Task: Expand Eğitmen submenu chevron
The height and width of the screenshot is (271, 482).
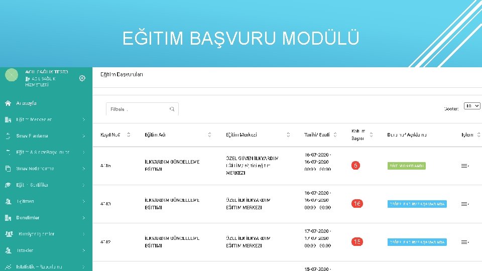Action: (84, 201)
